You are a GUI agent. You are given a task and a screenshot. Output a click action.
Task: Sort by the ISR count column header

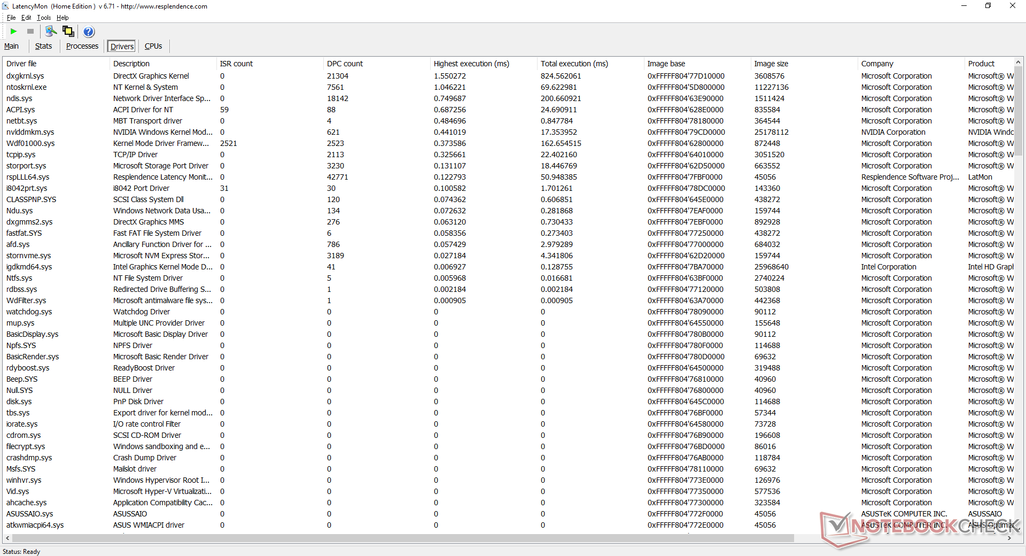tap(270, 64)
